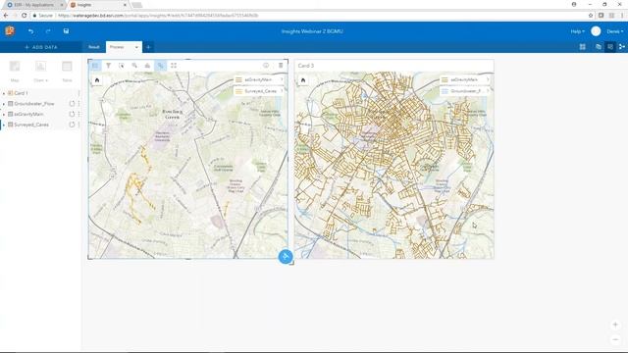Open the card filter tool
628x353 pixels.
pyautogui.click(x=108, y=66)
